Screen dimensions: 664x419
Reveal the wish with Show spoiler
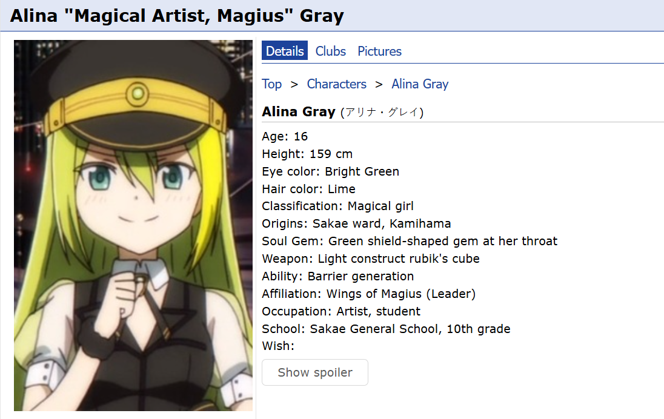pos(315,372)
